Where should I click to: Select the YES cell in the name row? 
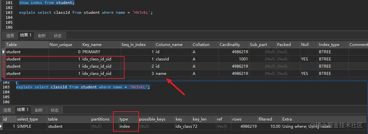coord(309,74)
